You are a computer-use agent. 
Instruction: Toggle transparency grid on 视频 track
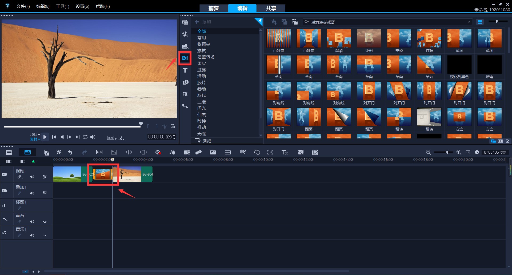pos(45,177)
